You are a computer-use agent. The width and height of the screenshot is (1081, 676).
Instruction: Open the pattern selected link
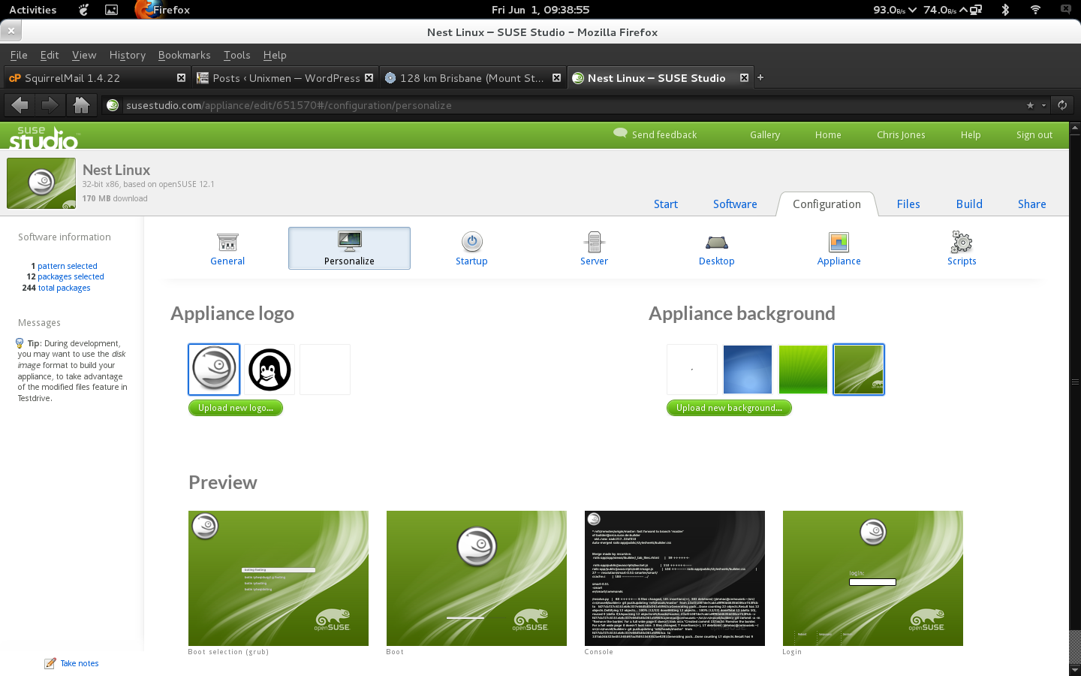[x=67, y=266]
